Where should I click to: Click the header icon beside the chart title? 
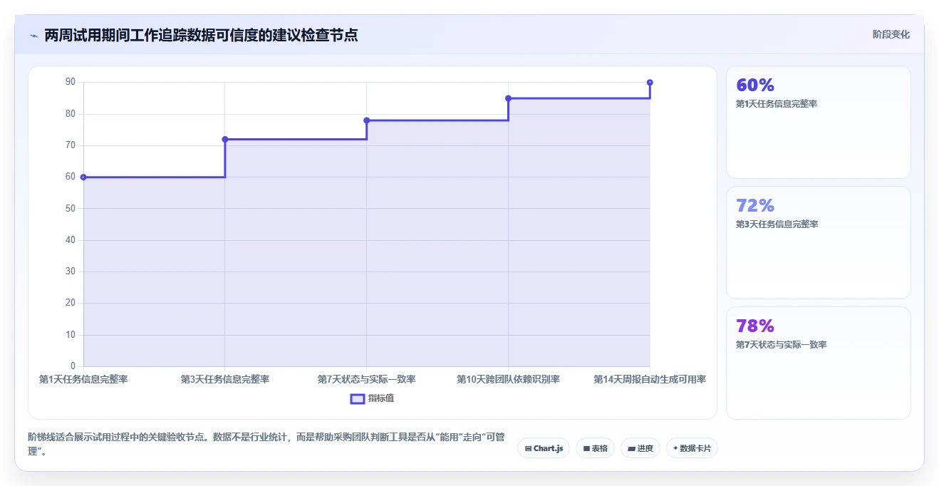33,35
